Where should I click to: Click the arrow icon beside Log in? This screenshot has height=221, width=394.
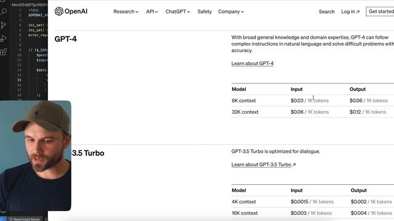point(358,12)
